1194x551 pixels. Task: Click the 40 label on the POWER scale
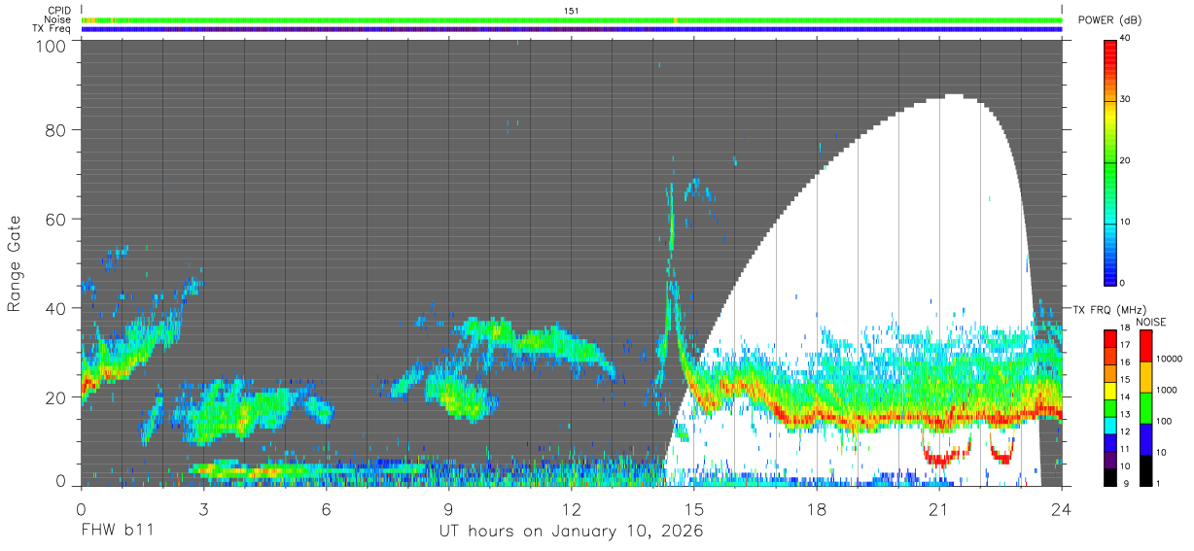click(1125, 39)
